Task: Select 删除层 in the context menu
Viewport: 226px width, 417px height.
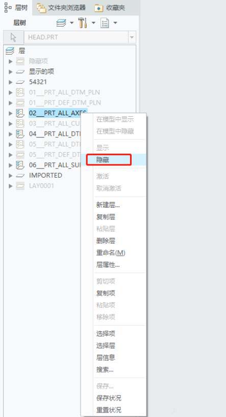Action: 106,241
